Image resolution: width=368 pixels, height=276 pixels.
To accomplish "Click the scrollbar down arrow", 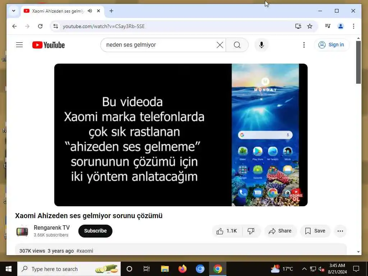I will pyautogui.click(x=358, y=252).
